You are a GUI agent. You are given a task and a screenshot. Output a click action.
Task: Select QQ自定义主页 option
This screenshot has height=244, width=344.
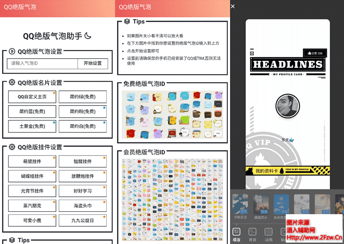coord(32,97)
